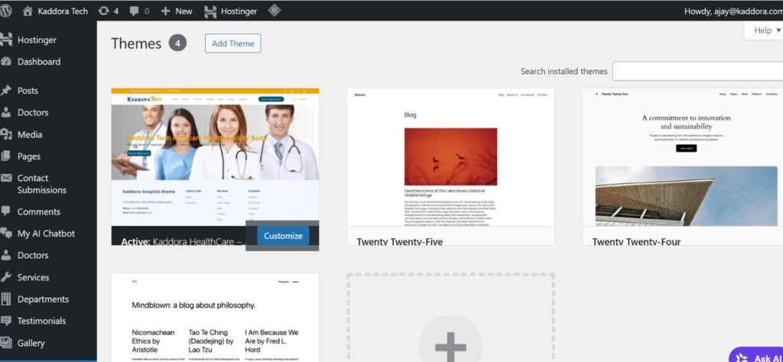Select the Twenty Twenty-Five theme thumbnail
The height and width of the screenshot is (362, 783).
tap(450, 157)
